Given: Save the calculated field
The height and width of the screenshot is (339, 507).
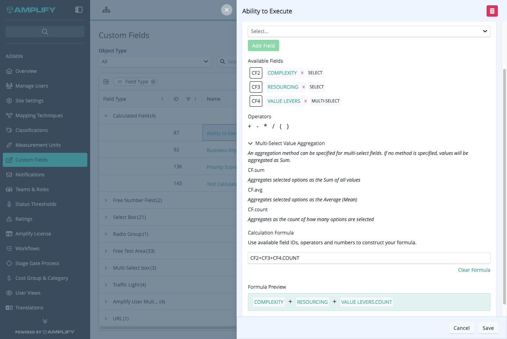Looking at the screenshot, I should point(488,328).
